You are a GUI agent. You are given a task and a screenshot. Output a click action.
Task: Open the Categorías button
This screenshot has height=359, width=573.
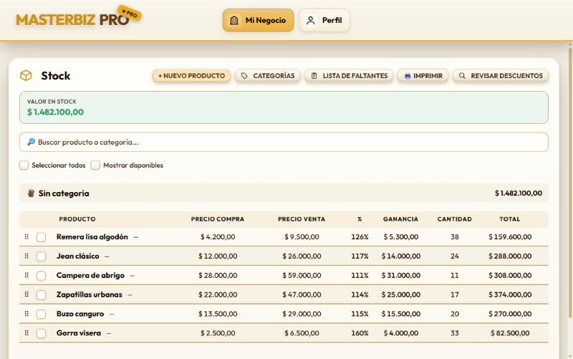tap(268, 76)
